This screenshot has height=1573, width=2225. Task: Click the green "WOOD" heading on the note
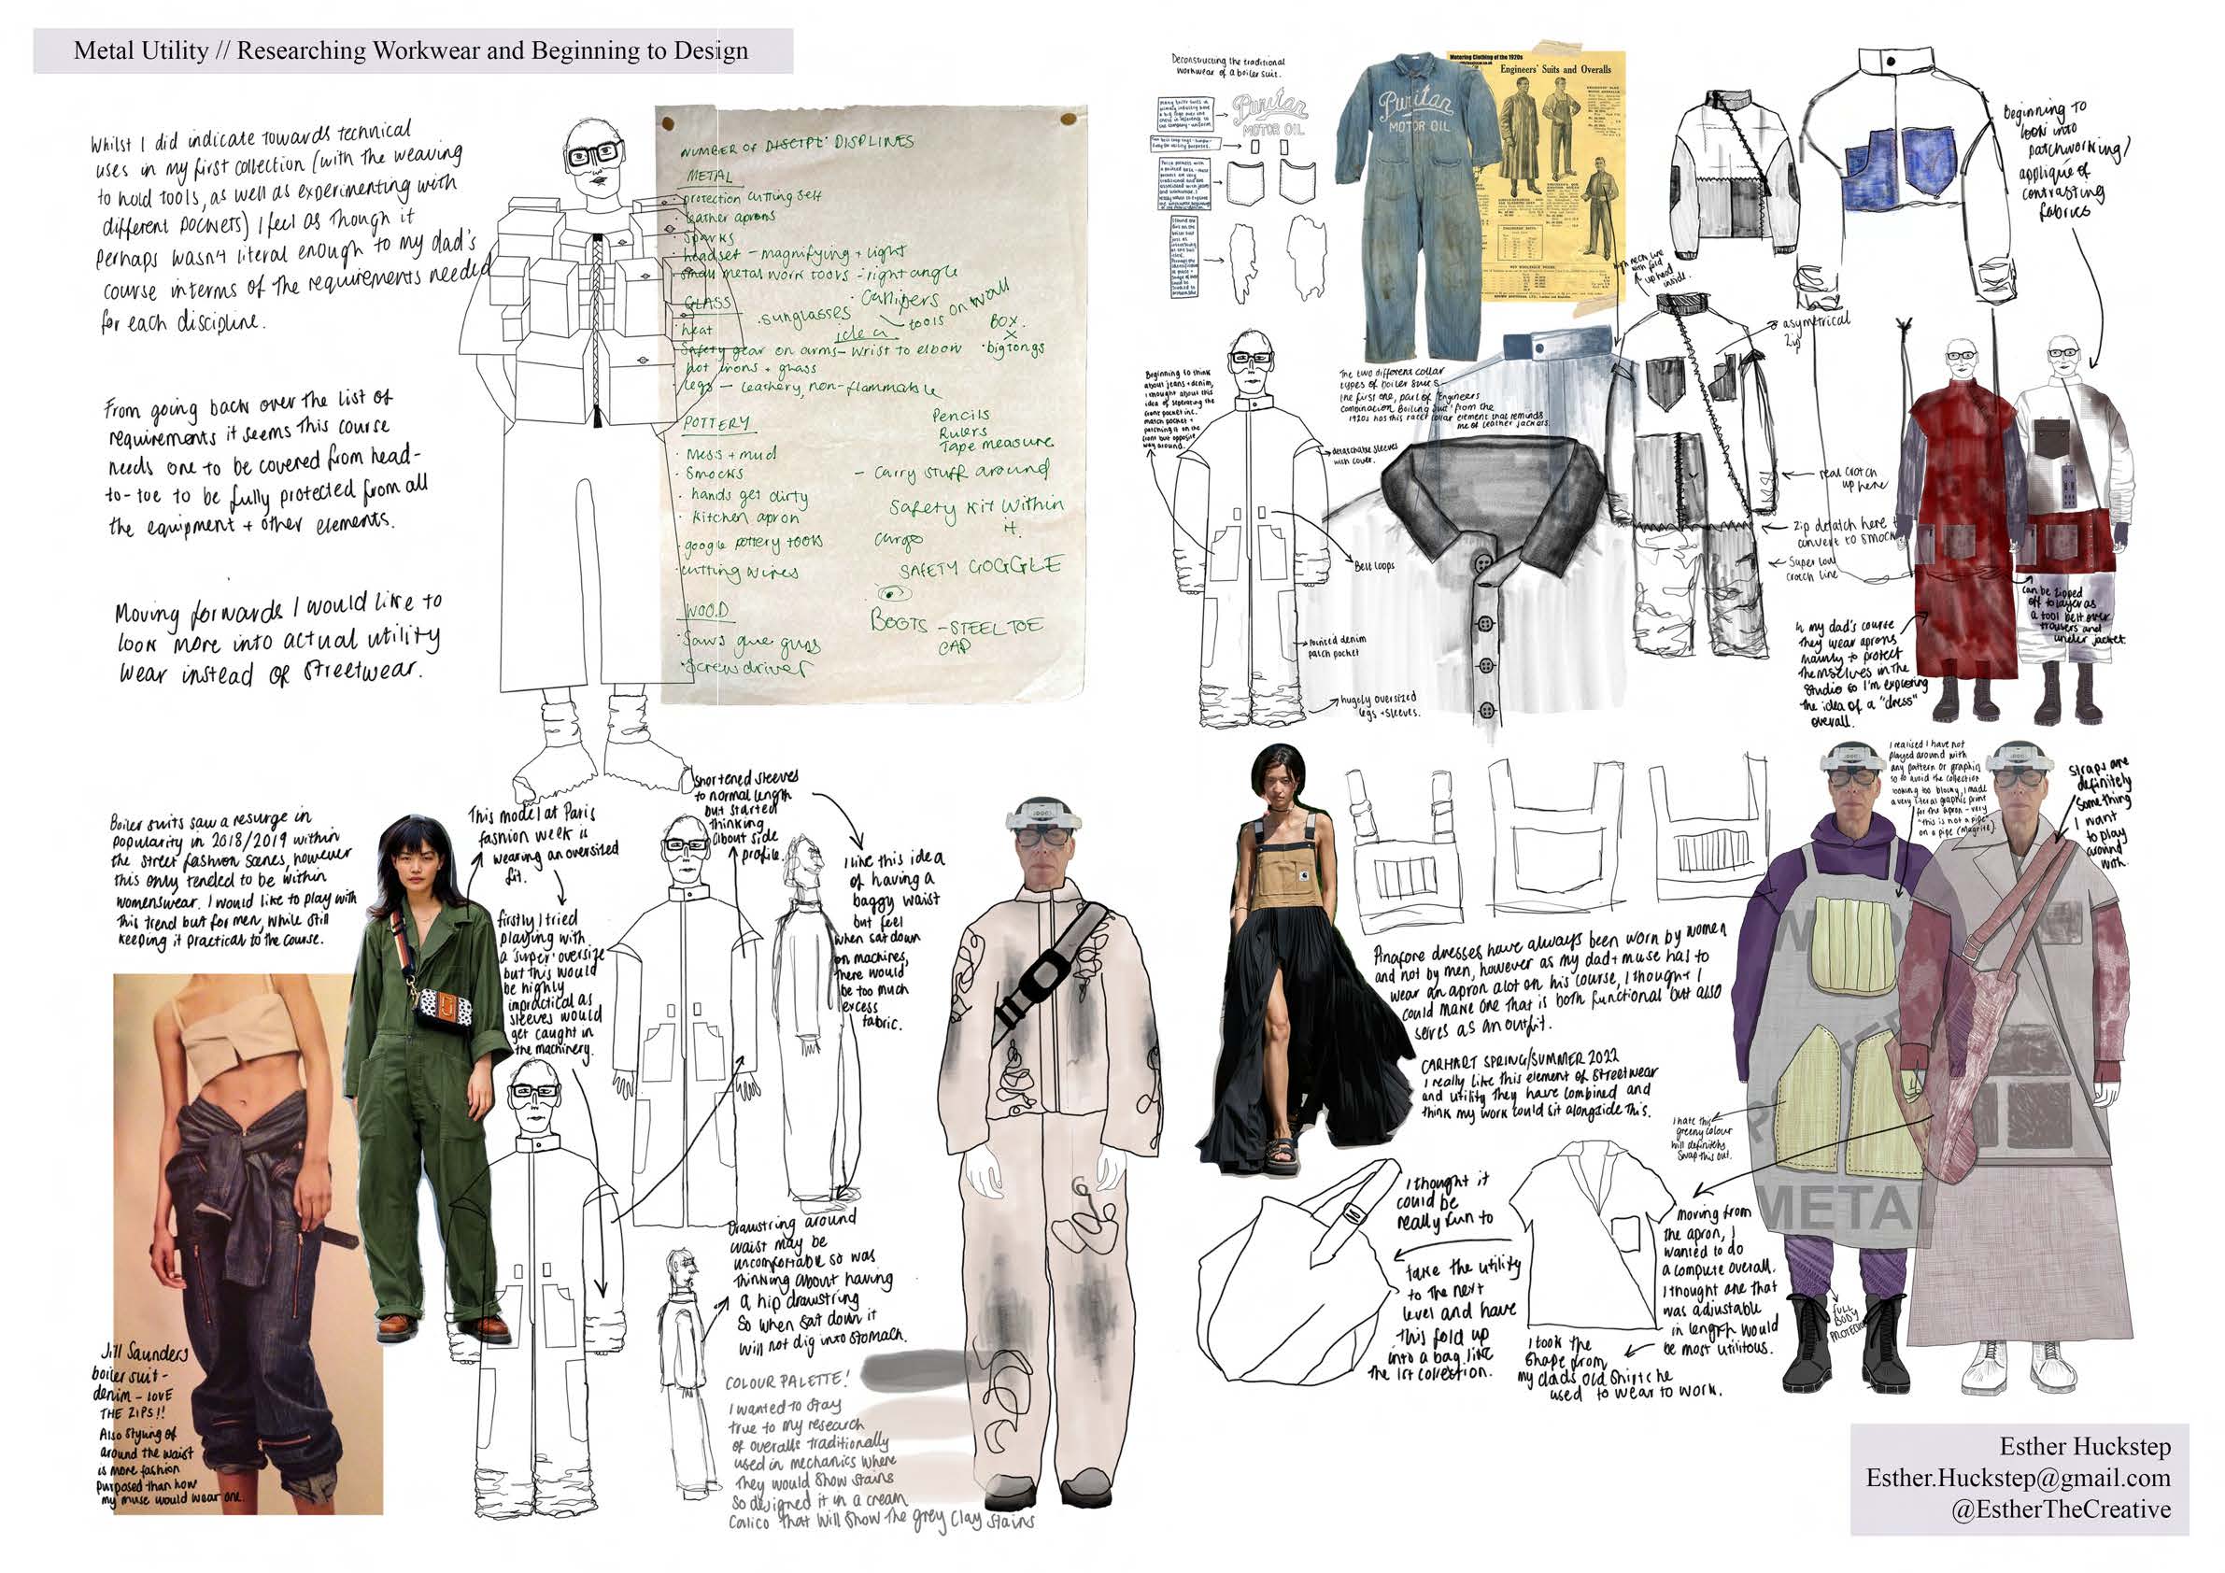coord(706,611)
